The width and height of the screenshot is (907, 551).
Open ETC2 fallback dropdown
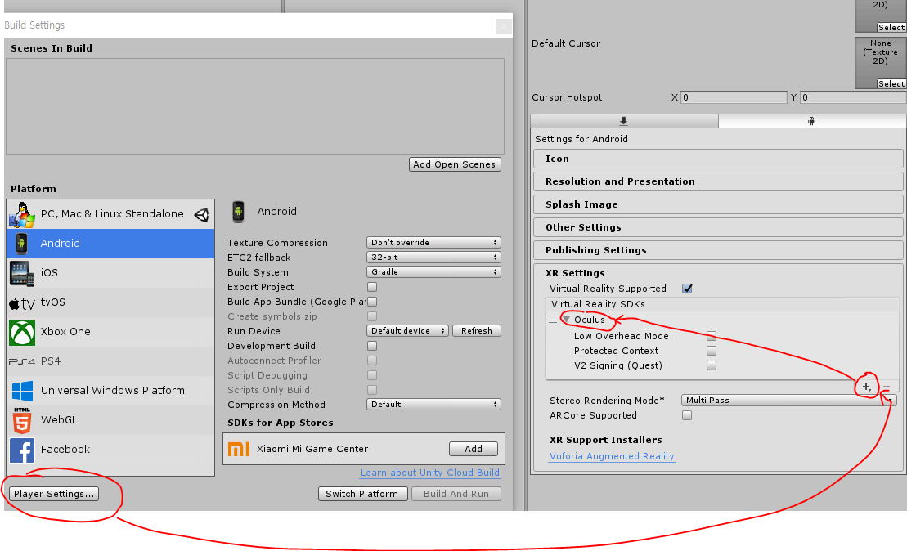(x=433, y=258)
